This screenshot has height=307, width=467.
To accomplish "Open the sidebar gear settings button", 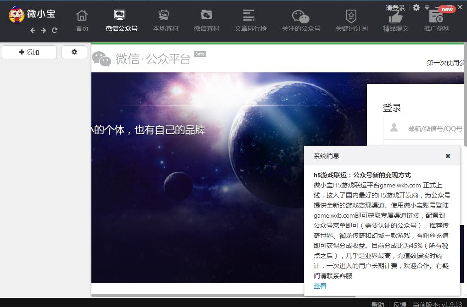I will coord(74,52).
